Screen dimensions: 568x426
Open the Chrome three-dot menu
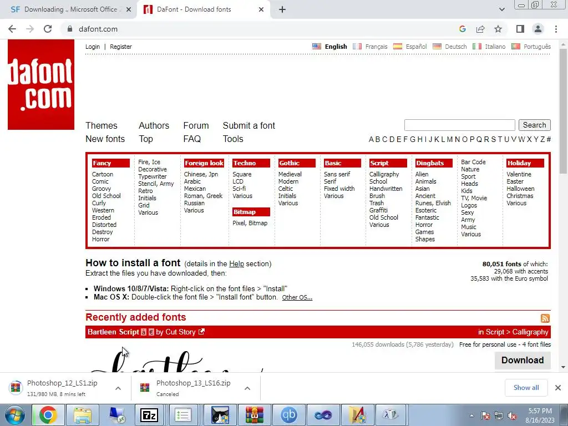(x=556, y=29)
